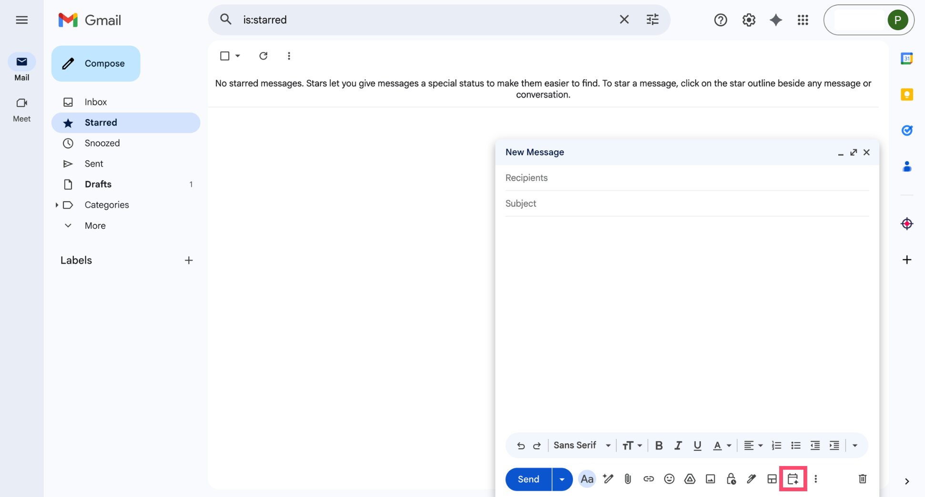Expand the Categories section in the sidebar
925x497 pixels.
coord(57,204)
